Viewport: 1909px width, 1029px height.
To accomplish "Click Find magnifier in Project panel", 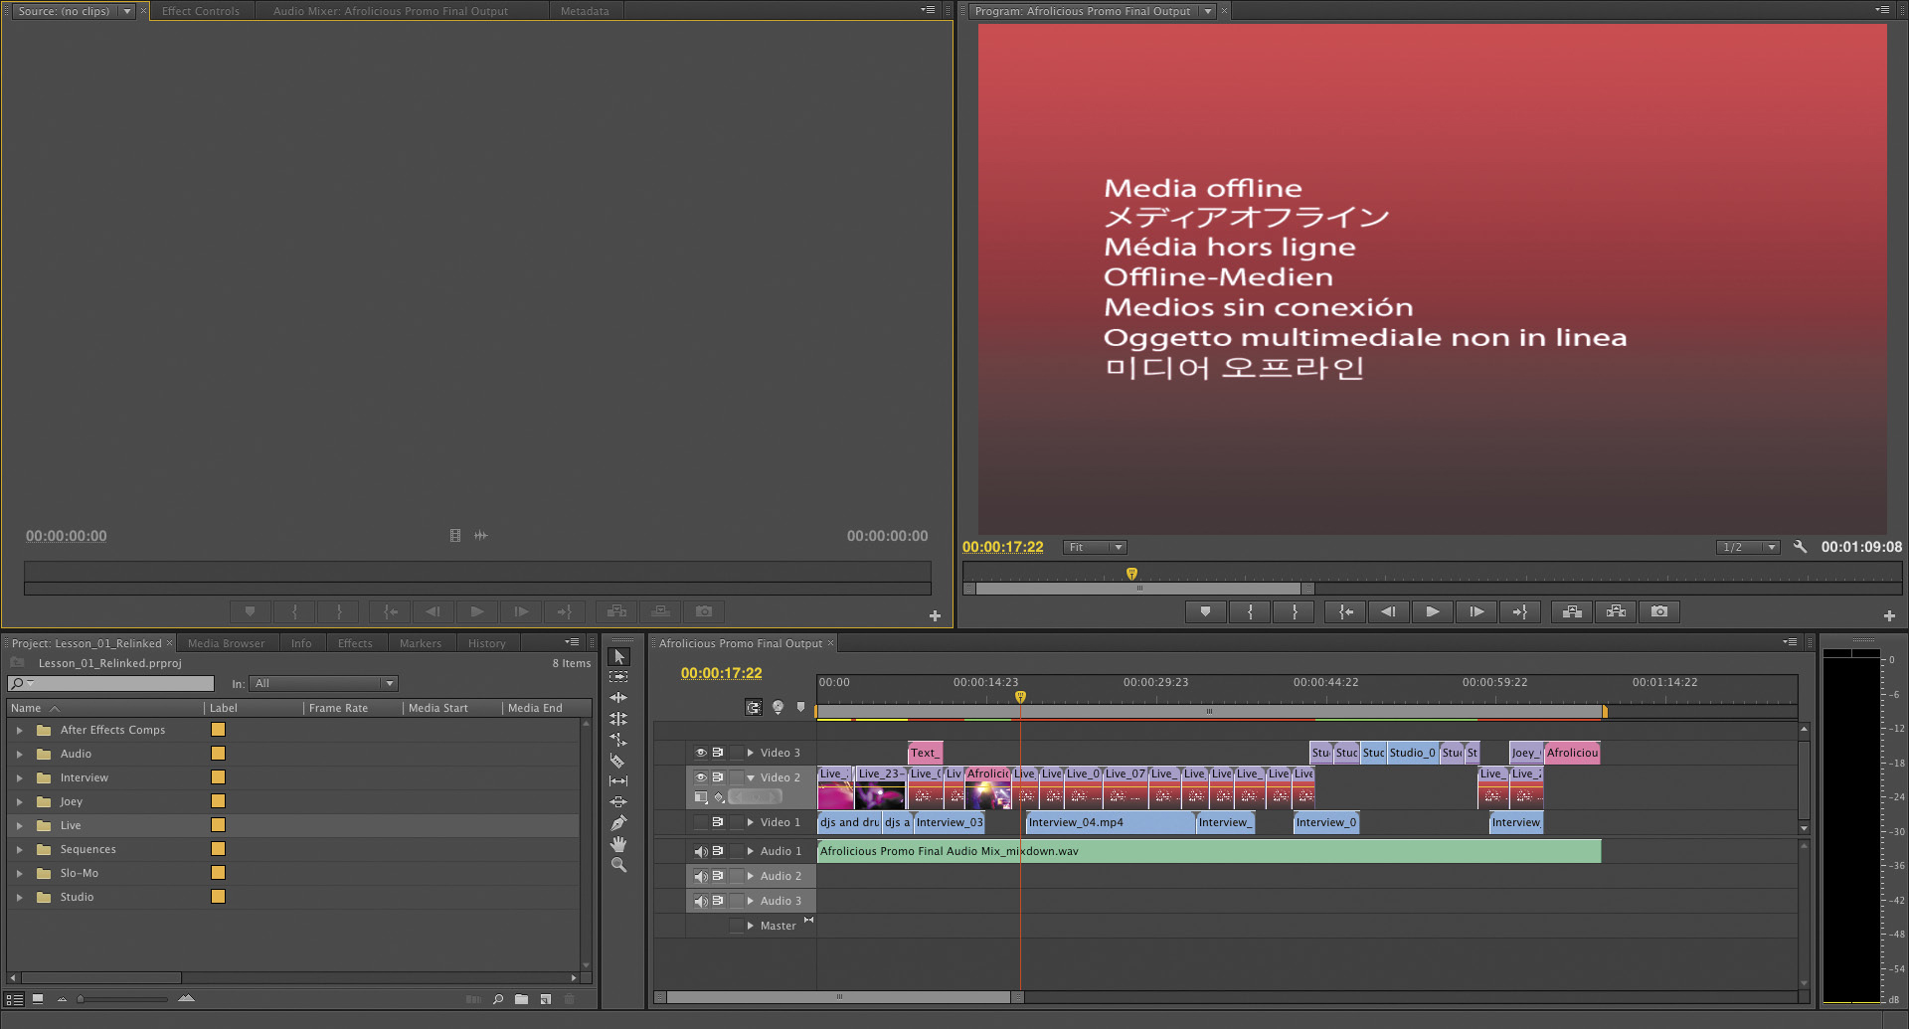I will (498, 999).
